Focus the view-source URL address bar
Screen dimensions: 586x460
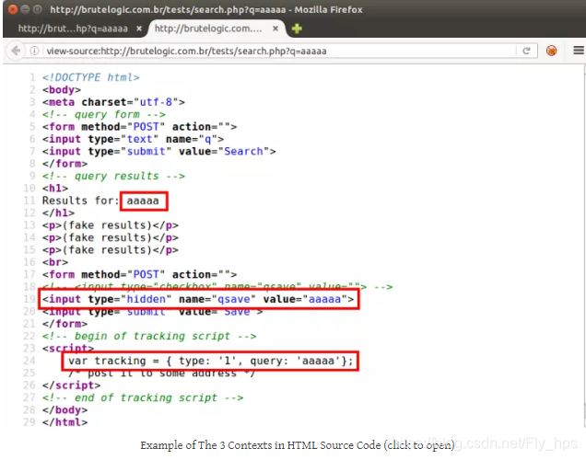[x=278, y=51]
